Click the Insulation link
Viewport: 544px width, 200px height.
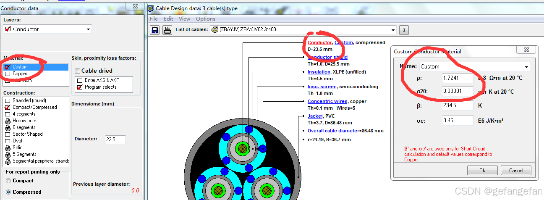319,72
